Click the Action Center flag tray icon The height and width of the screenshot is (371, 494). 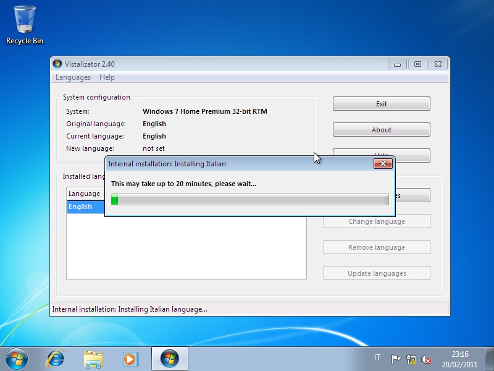(x=396, y=359)
